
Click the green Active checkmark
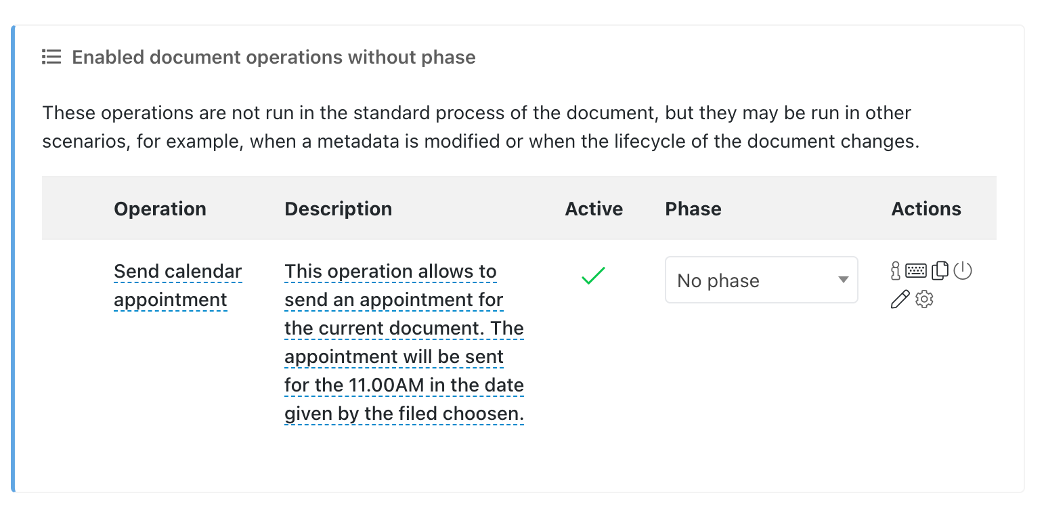(x=593, y=276)
